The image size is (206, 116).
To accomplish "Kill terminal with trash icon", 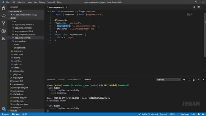I will point(194,80).
